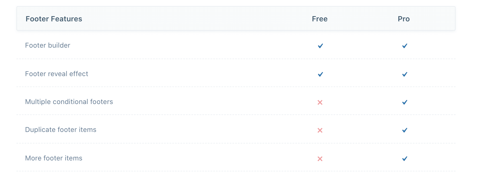Click the Free checkmark for Footer builder

[320, 46]
